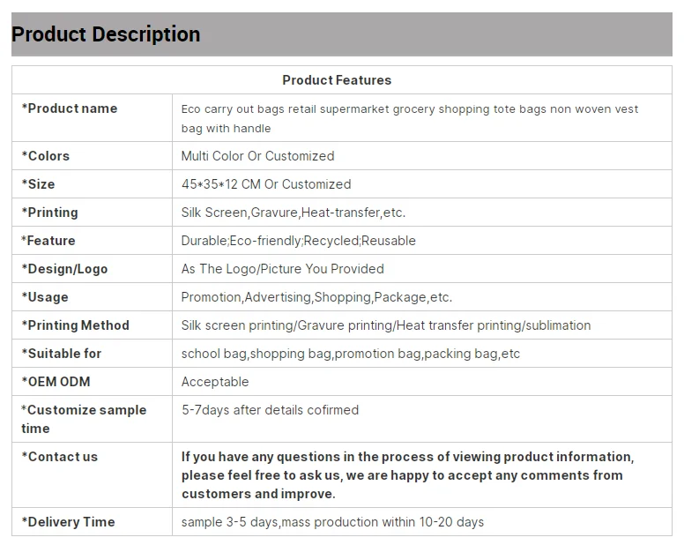Click the *Usage row label
This screenshot has height=545, width=684.
[x=48, y=297]
